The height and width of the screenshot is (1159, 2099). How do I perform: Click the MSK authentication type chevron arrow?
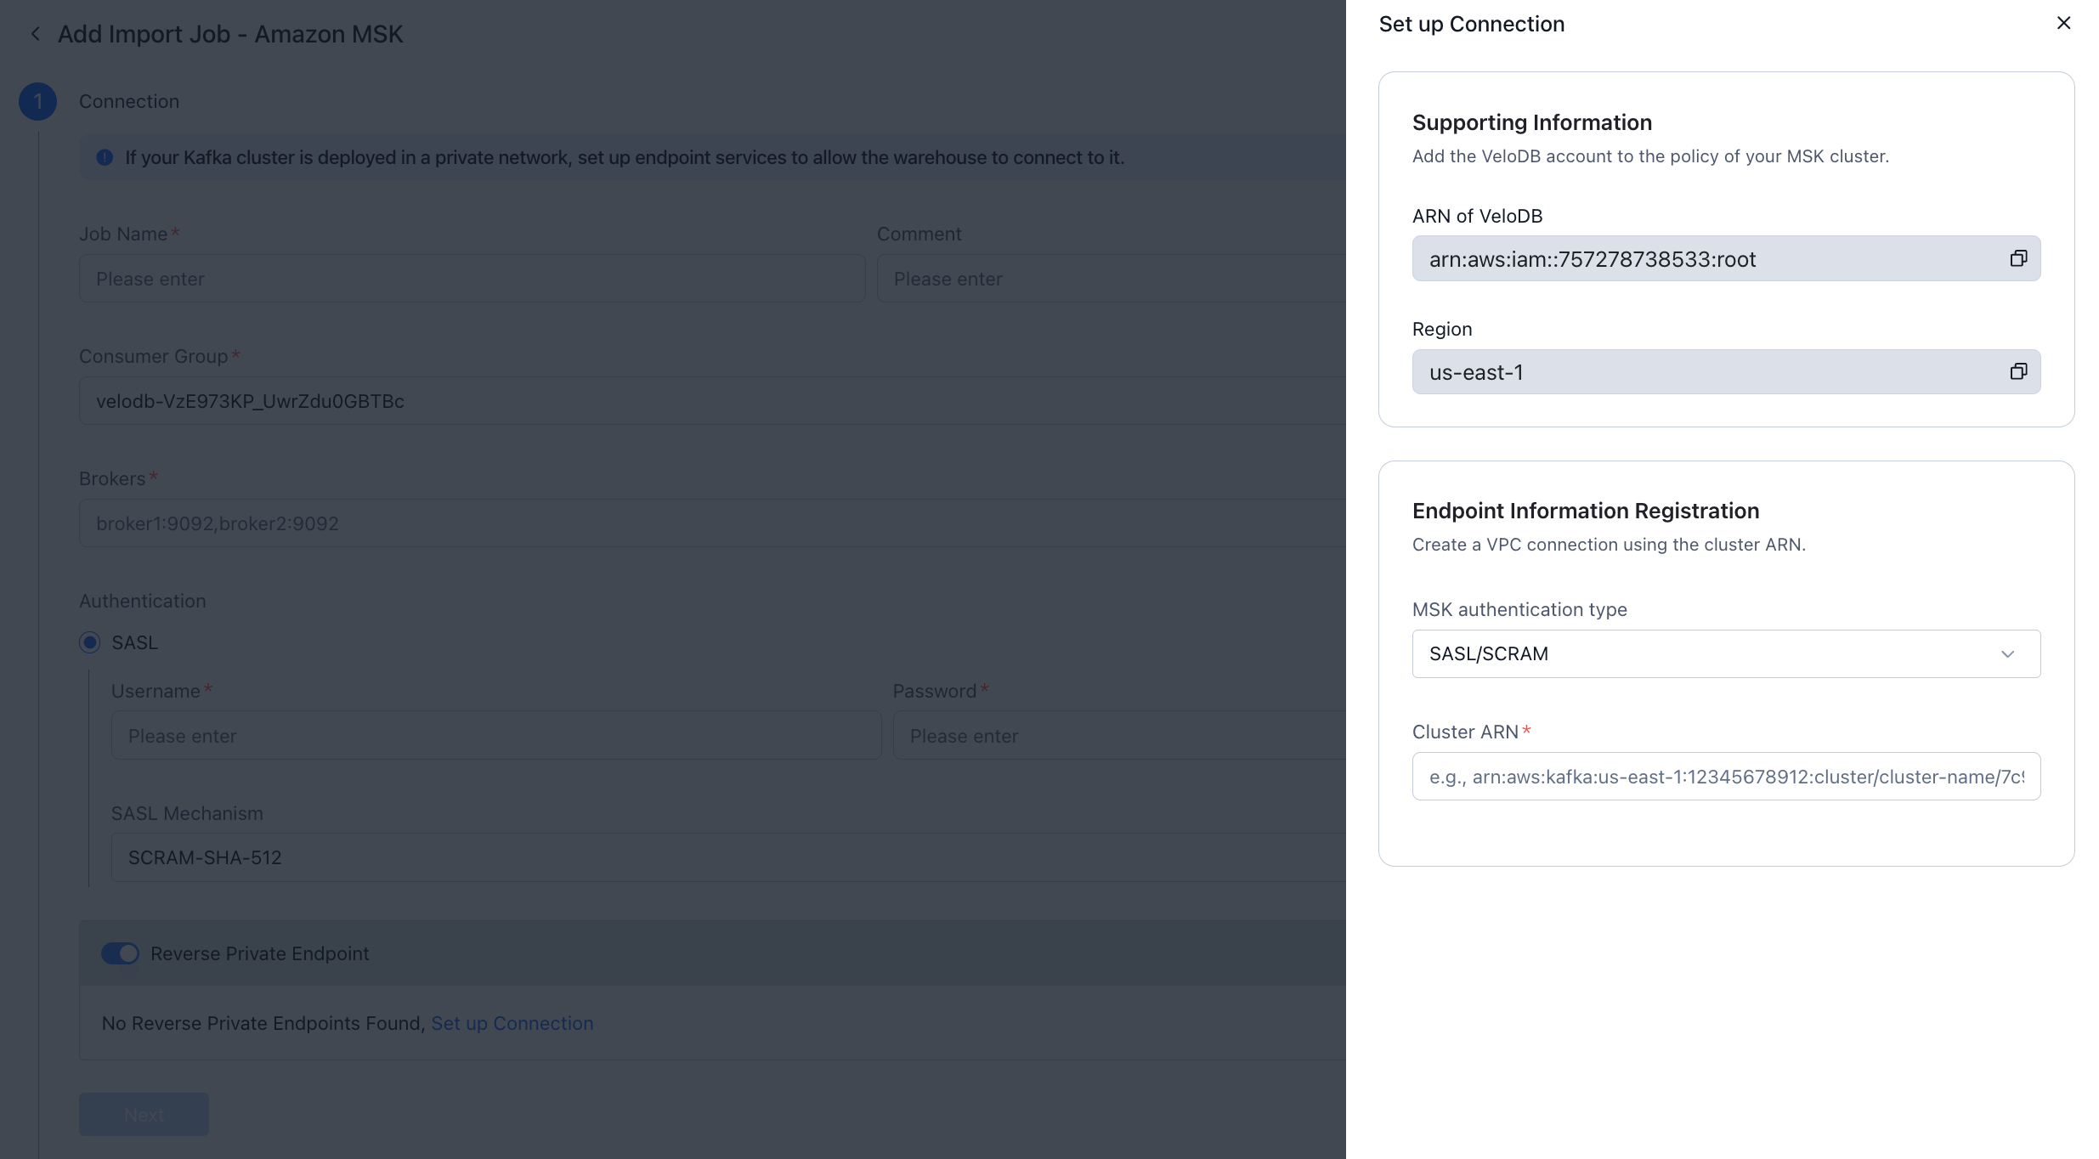(x=2007, y=653)
